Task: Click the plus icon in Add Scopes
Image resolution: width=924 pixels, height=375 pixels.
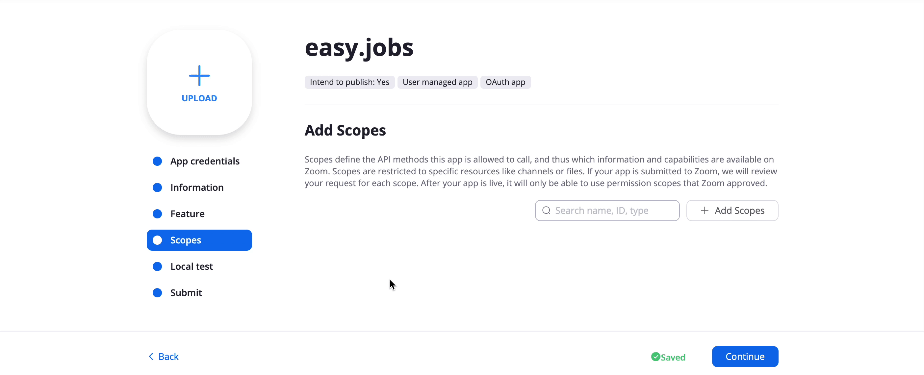Action: [x=705, y=211]
